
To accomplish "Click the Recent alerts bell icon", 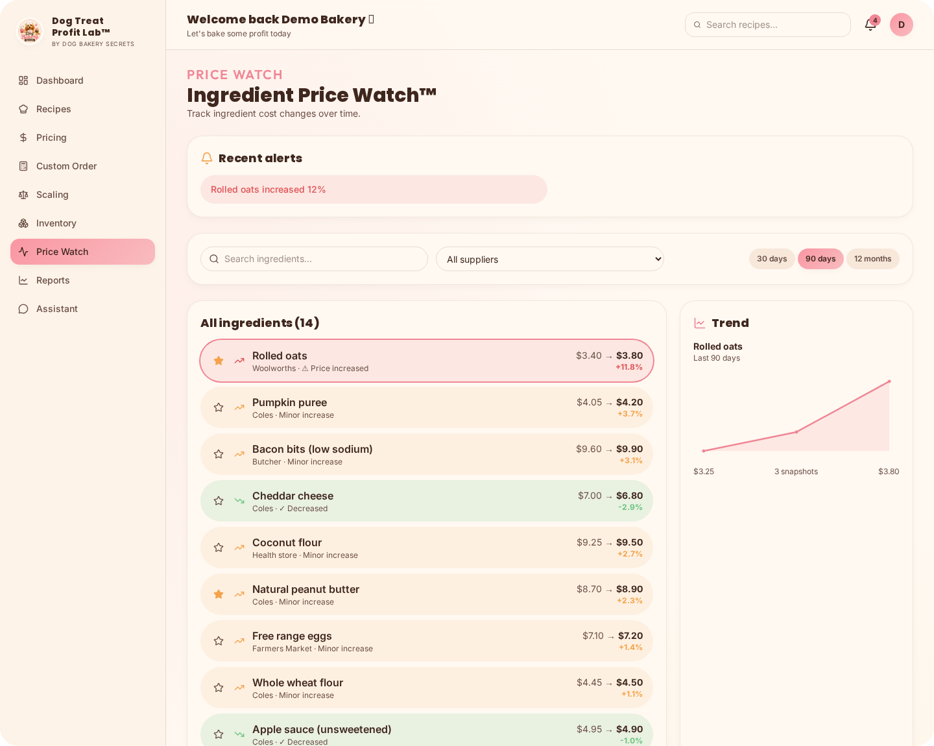I will point(207,158).
